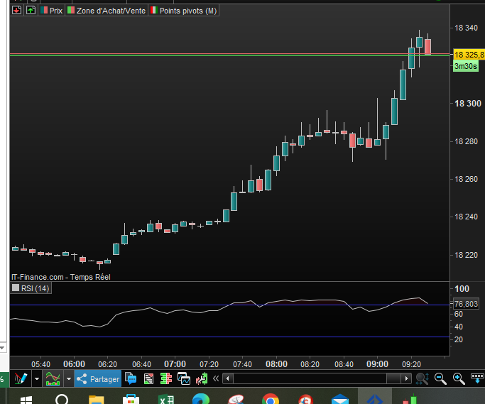The height and width of the screenshot is (404, 485).
Task: Click the 18 340 price axis label
Action: (466, 28)
